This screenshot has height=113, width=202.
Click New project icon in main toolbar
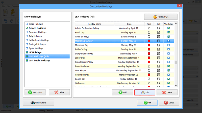(x=5, y=12)
